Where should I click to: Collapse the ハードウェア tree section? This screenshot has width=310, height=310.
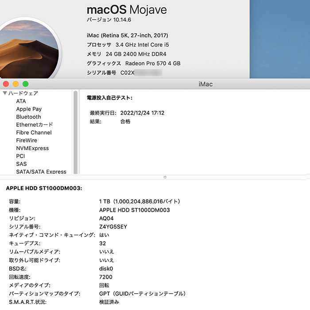(5, 93)
